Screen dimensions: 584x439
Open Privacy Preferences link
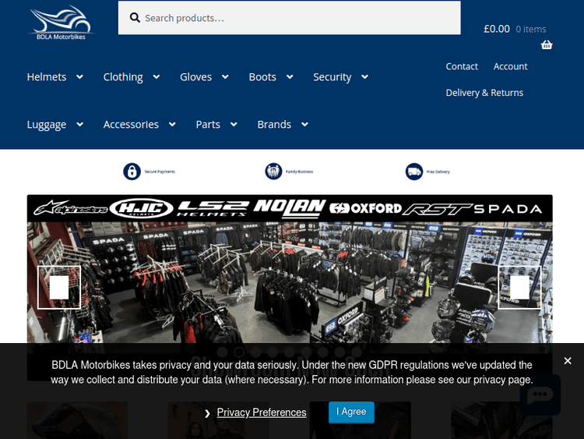262,412
